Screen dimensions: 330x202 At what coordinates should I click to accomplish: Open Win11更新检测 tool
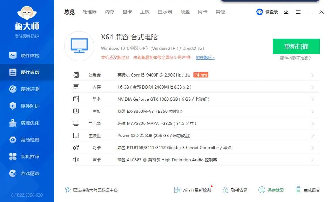click(x=192, y=190)
